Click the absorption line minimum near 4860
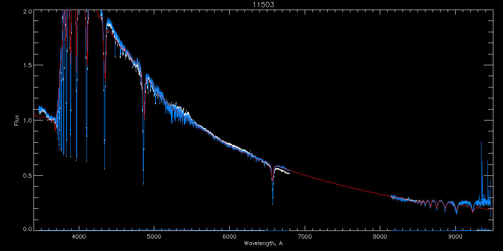 pyautogui.click(x=144, y=183)
